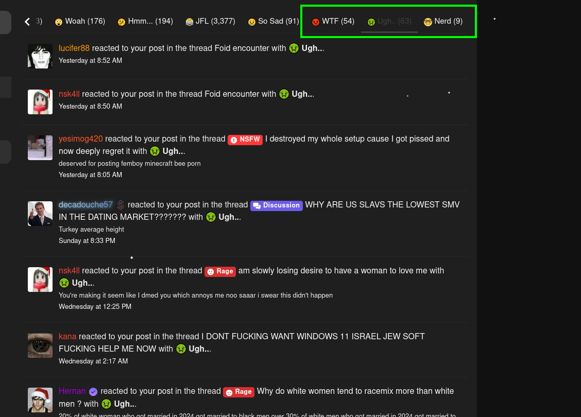Switch to the Woah (176) tab

[x=80, y=22]
